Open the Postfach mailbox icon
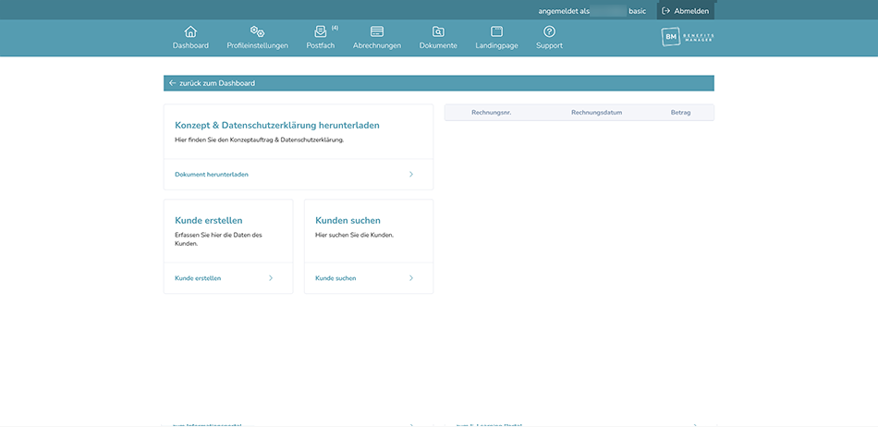This screenshot has width=878, height=427. tap(320, 31)
